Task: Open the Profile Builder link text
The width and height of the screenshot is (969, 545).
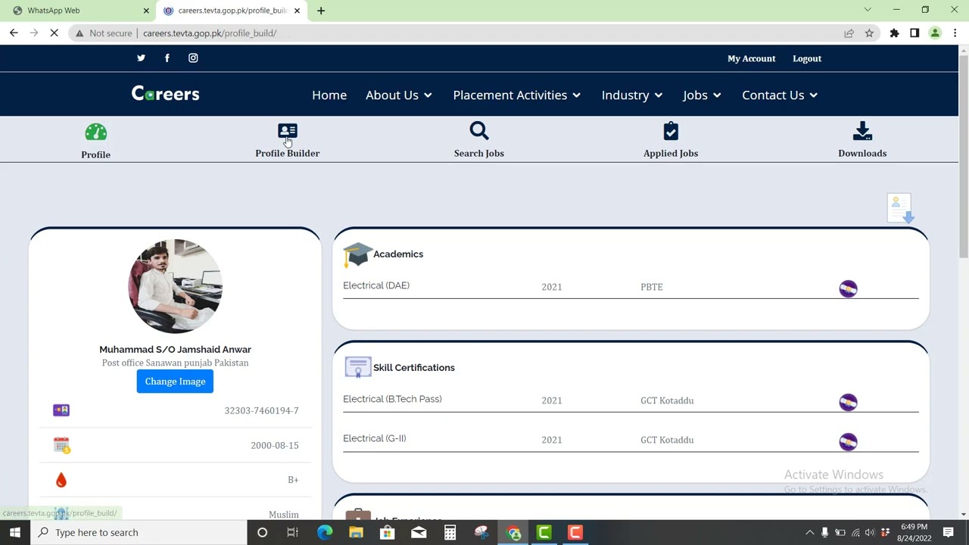Action: coord(288,154)
